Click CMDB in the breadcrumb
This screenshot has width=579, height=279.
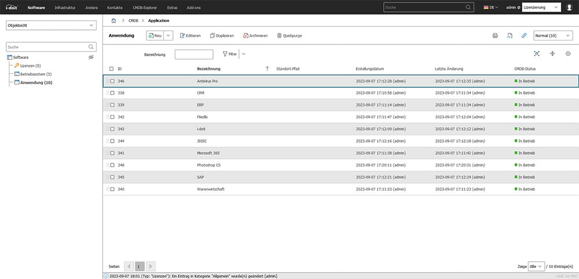pos(133,21)
